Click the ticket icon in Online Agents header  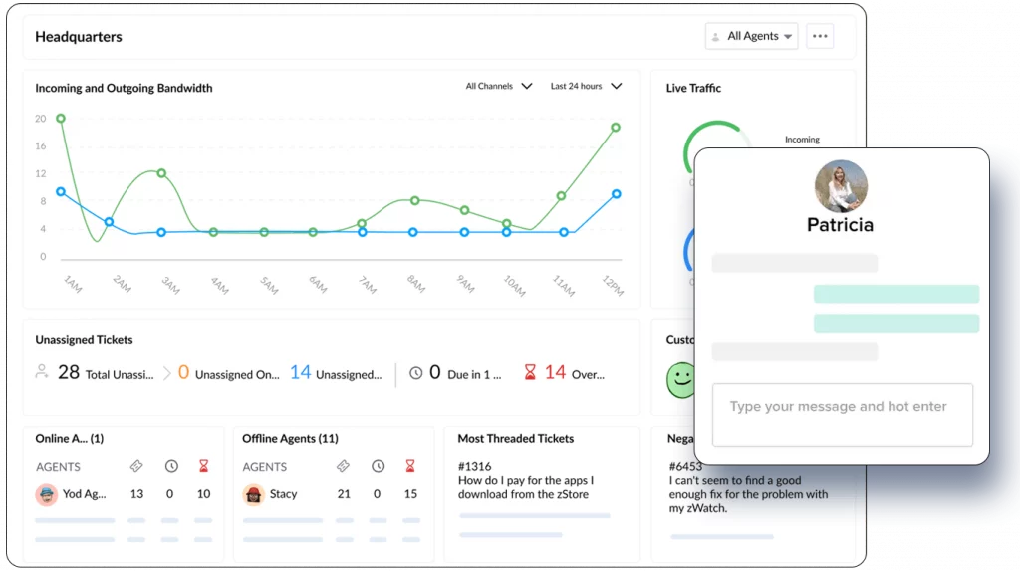click(x=136, y=466)
